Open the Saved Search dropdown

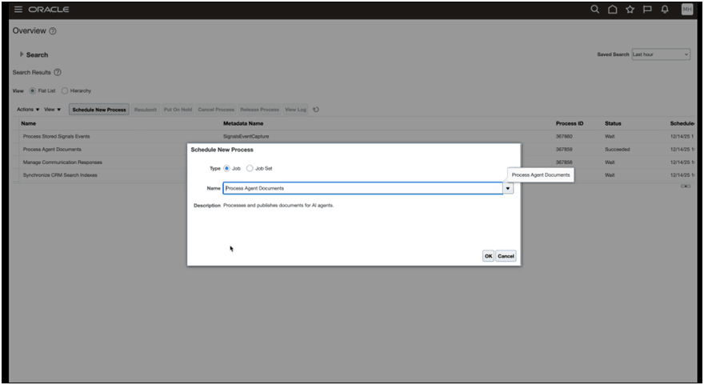point(661,54)
